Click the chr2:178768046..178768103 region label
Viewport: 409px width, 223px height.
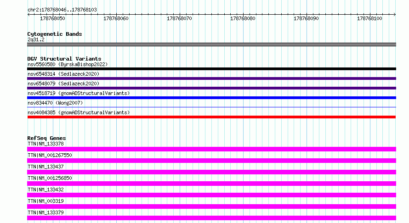[62, 10]
